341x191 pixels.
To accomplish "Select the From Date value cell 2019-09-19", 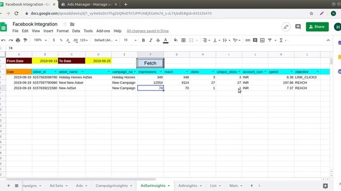I will 45,61.
